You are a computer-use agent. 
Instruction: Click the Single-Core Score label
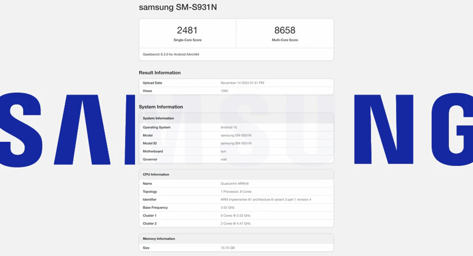(188, 40)
